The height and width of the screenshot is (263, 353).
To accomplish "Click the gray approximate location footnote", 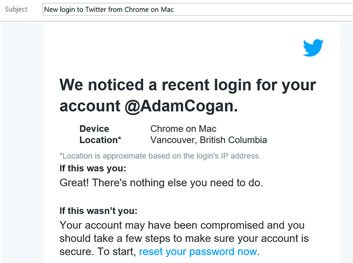I will [160, 156].
